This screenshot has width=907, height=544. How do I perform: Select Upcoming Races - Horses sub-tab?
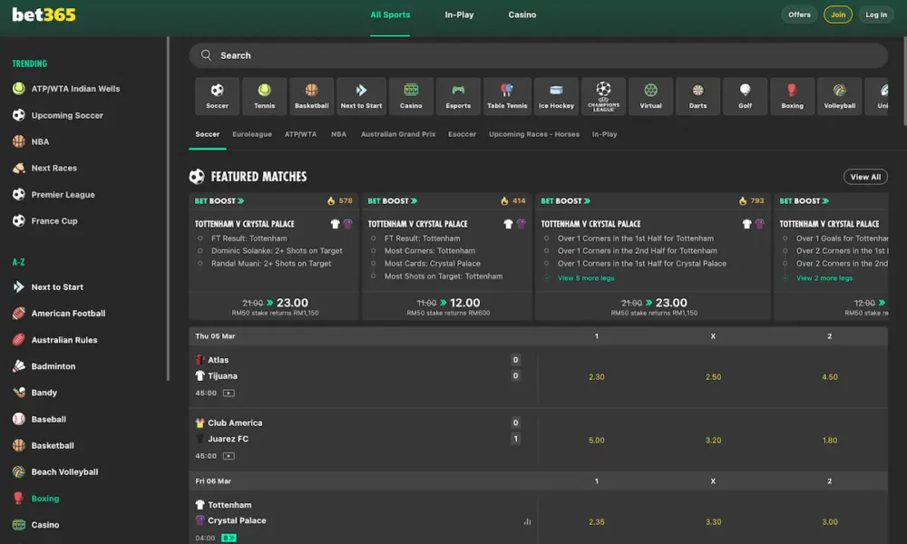[x=534, y=134]
